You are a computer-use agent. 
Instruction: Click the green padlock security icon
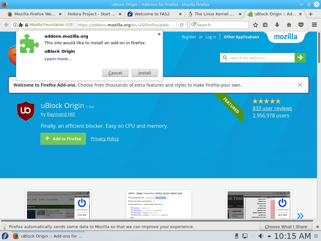click(x=27, y=25)
